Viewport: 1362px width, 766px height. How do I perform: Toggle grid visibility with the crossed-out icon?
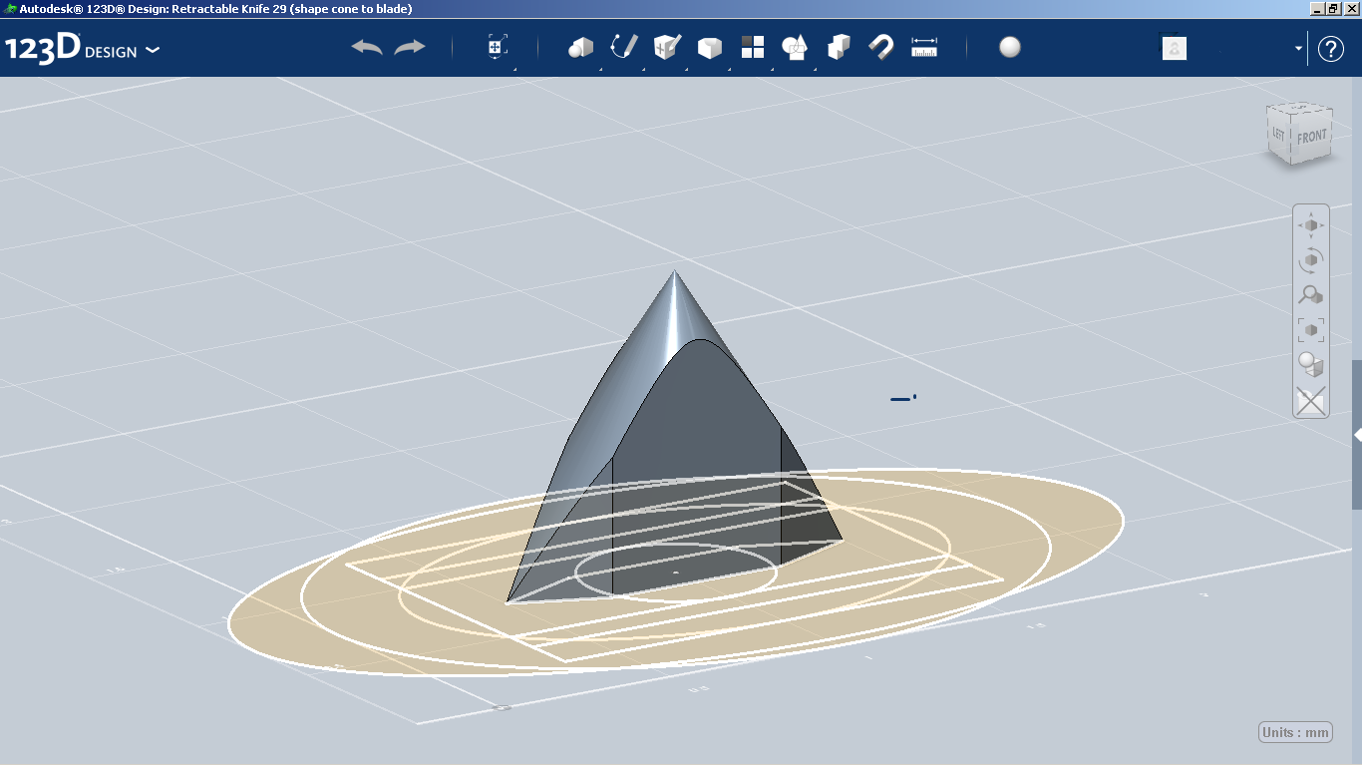point(1310,402)
